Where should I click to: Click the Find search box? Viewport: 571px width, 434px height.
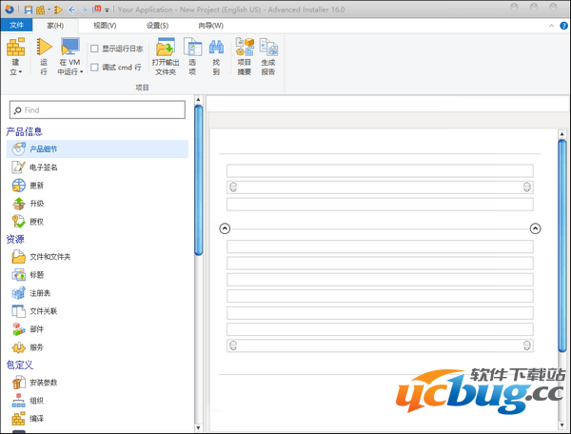click(x=100, y=109)
